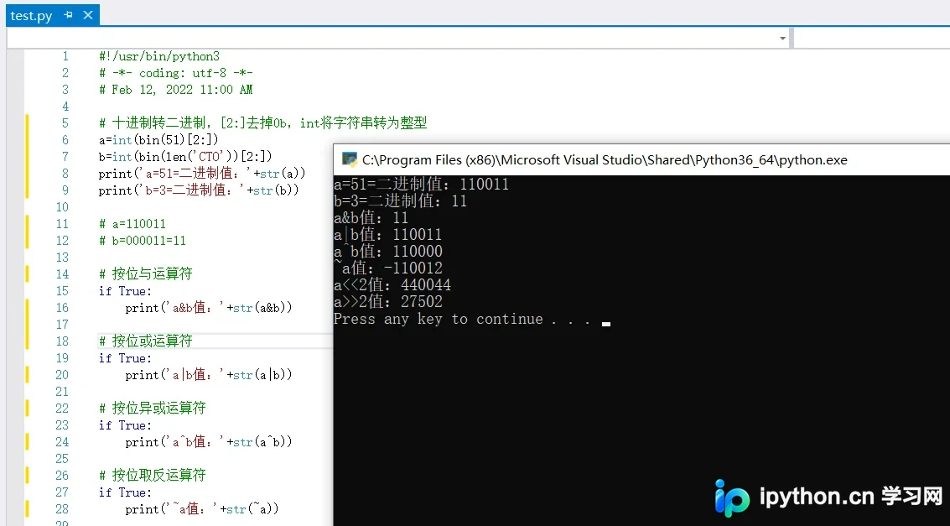The image size is (950, 526).
Task: Click the '# Feb 12, 2022 11:00 AM' comment
Action: pyautogui.click(x=176, y=90)
